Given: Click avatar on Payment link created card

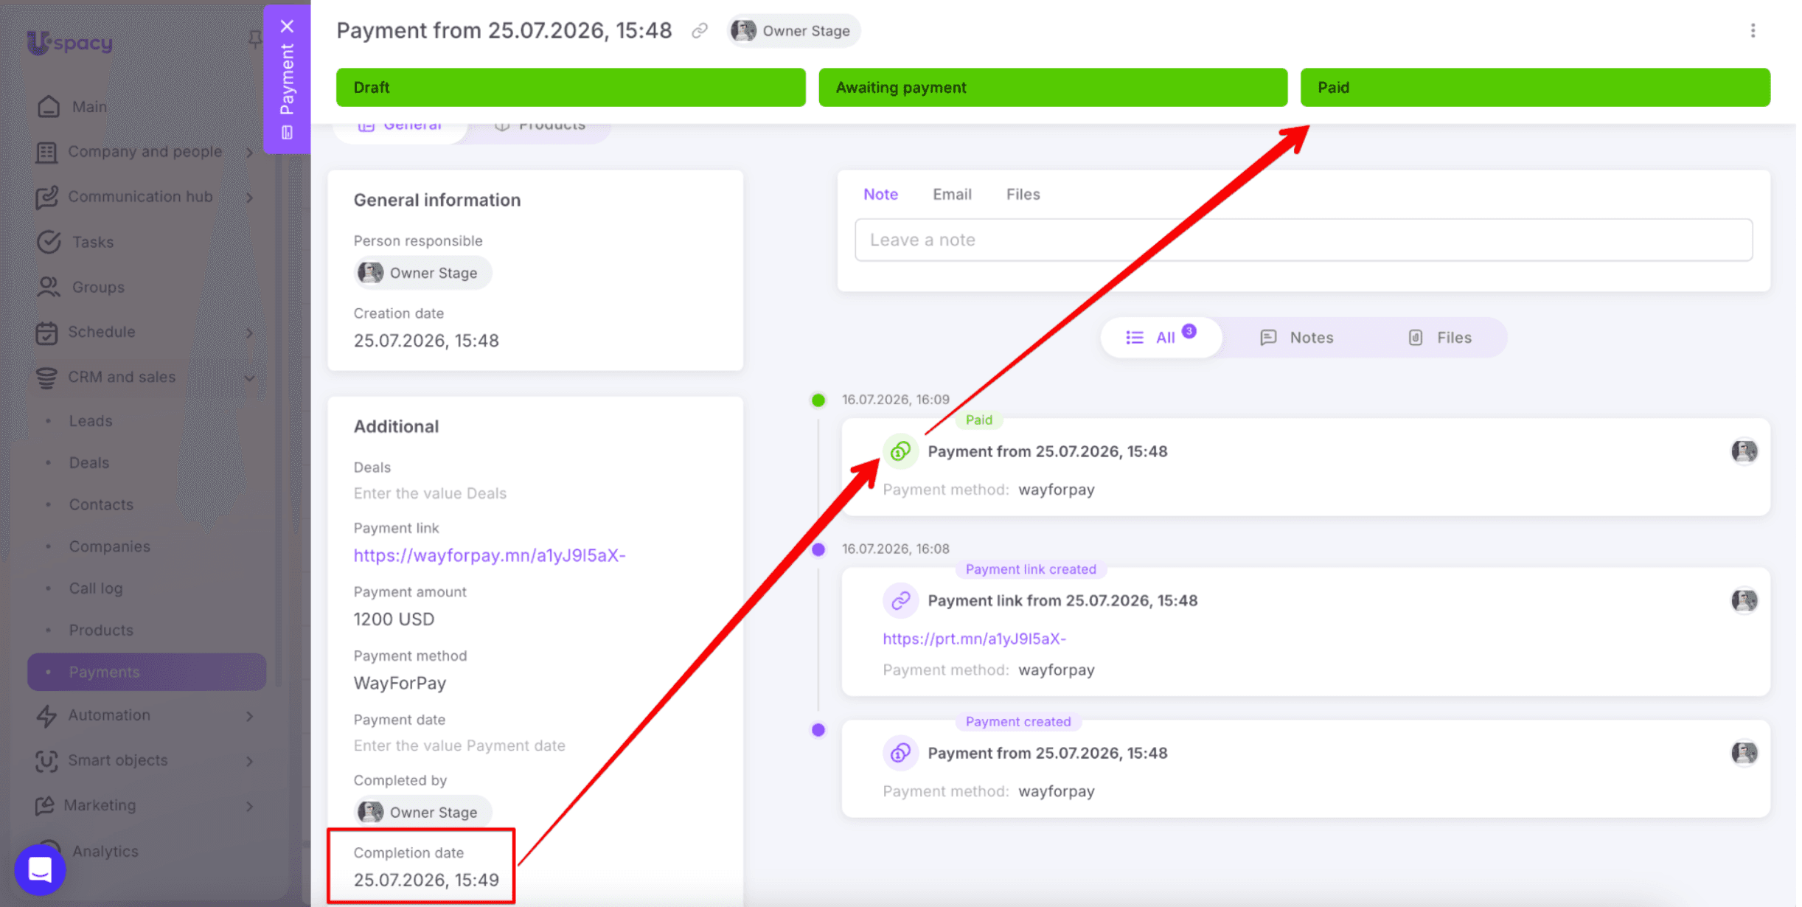Looking at the screenshot, I should [1744, 601].
